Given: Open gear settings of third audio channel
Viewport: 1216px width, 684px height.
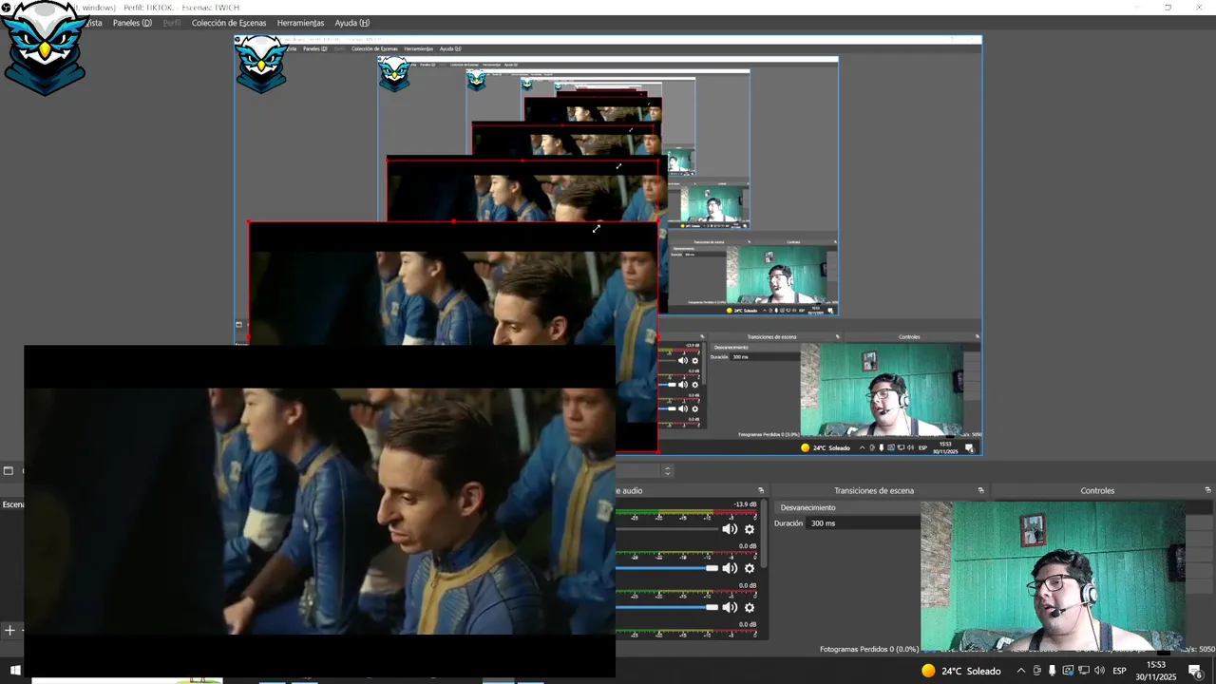Looking at the screenshot, I should (750, 607).
